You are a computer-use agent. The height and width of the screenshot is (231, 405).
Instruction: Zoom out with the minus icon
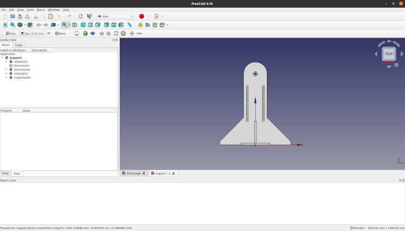click(139, 33)
